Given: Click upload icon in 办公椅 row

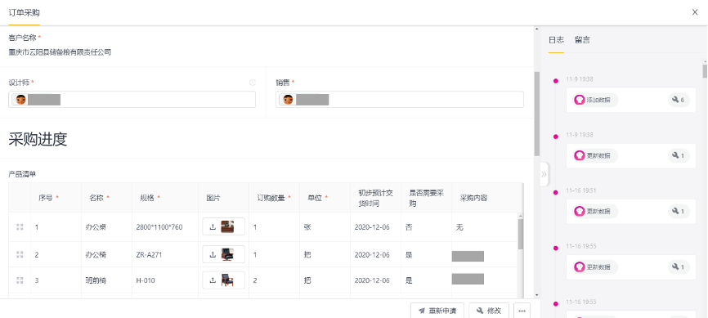Looking at the screenshot, I should [213, 255].
